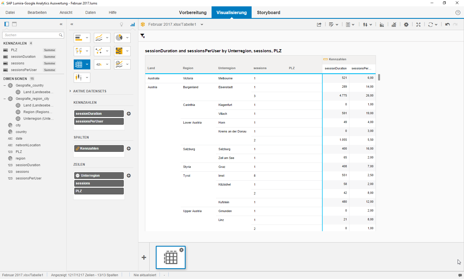This screenshot has width=464, height=279.
Task: Click the ranking icon in the toolbar
Action: [382, 25]
